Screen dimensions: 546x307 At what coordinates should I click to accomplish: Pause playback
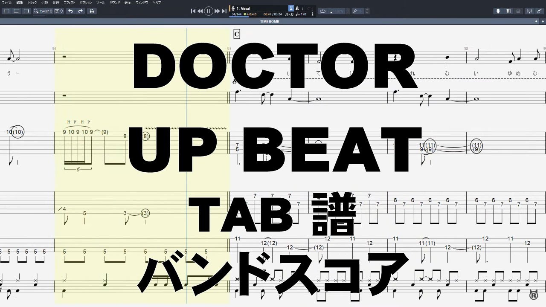pyautogui.click(x=208, y=11)
